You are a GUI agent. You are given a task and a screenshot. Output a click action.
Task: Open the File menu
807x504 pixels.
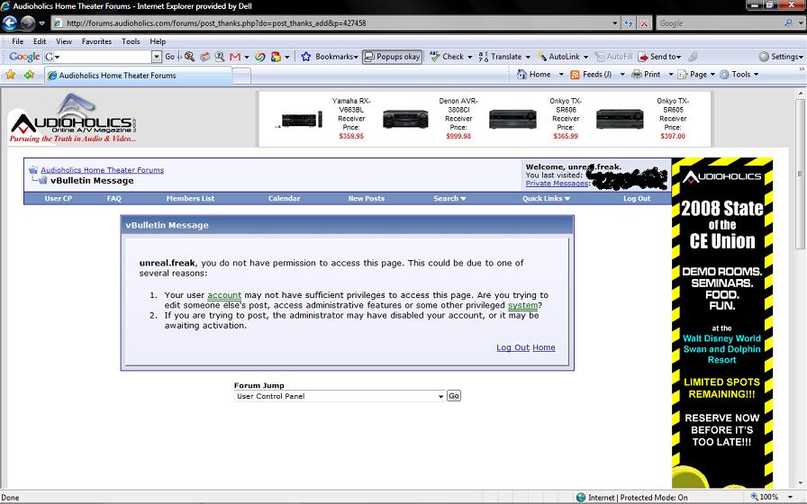[17, 41]
